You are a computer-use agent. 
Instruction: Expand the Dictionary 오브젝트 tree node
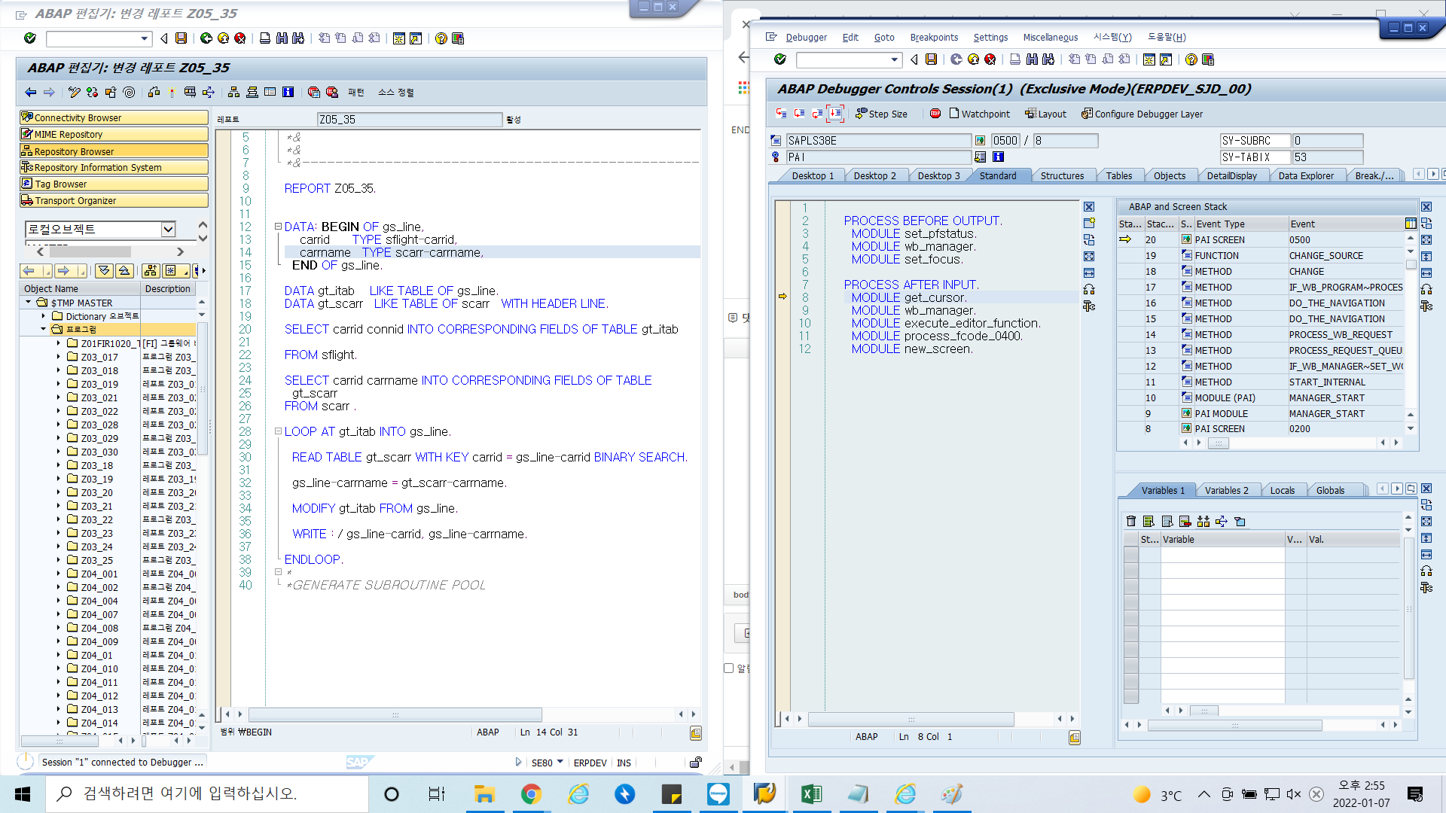(x=44, y=316)
